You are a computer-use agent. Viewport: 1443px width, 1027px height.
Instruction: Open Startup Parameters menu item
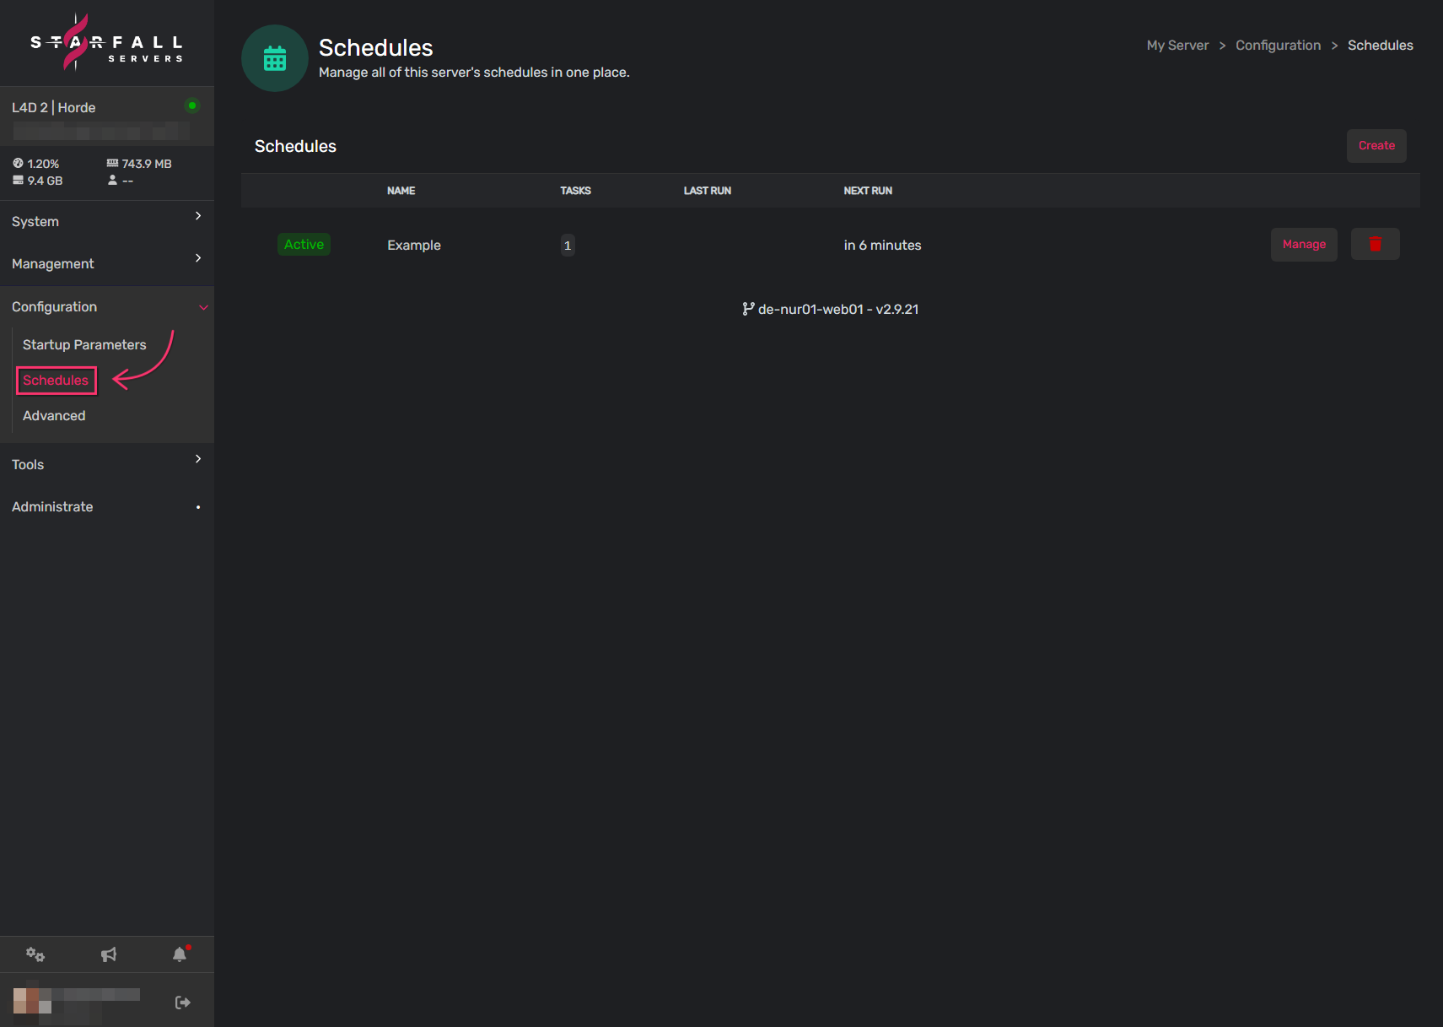point(84,344)
